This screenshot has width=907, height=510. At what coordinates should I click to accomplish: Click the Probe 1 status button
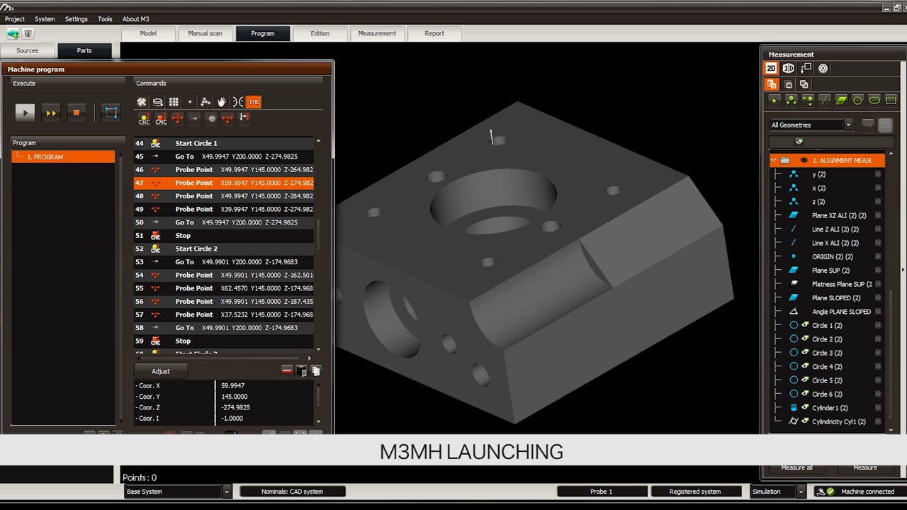[x=602, y=492]
